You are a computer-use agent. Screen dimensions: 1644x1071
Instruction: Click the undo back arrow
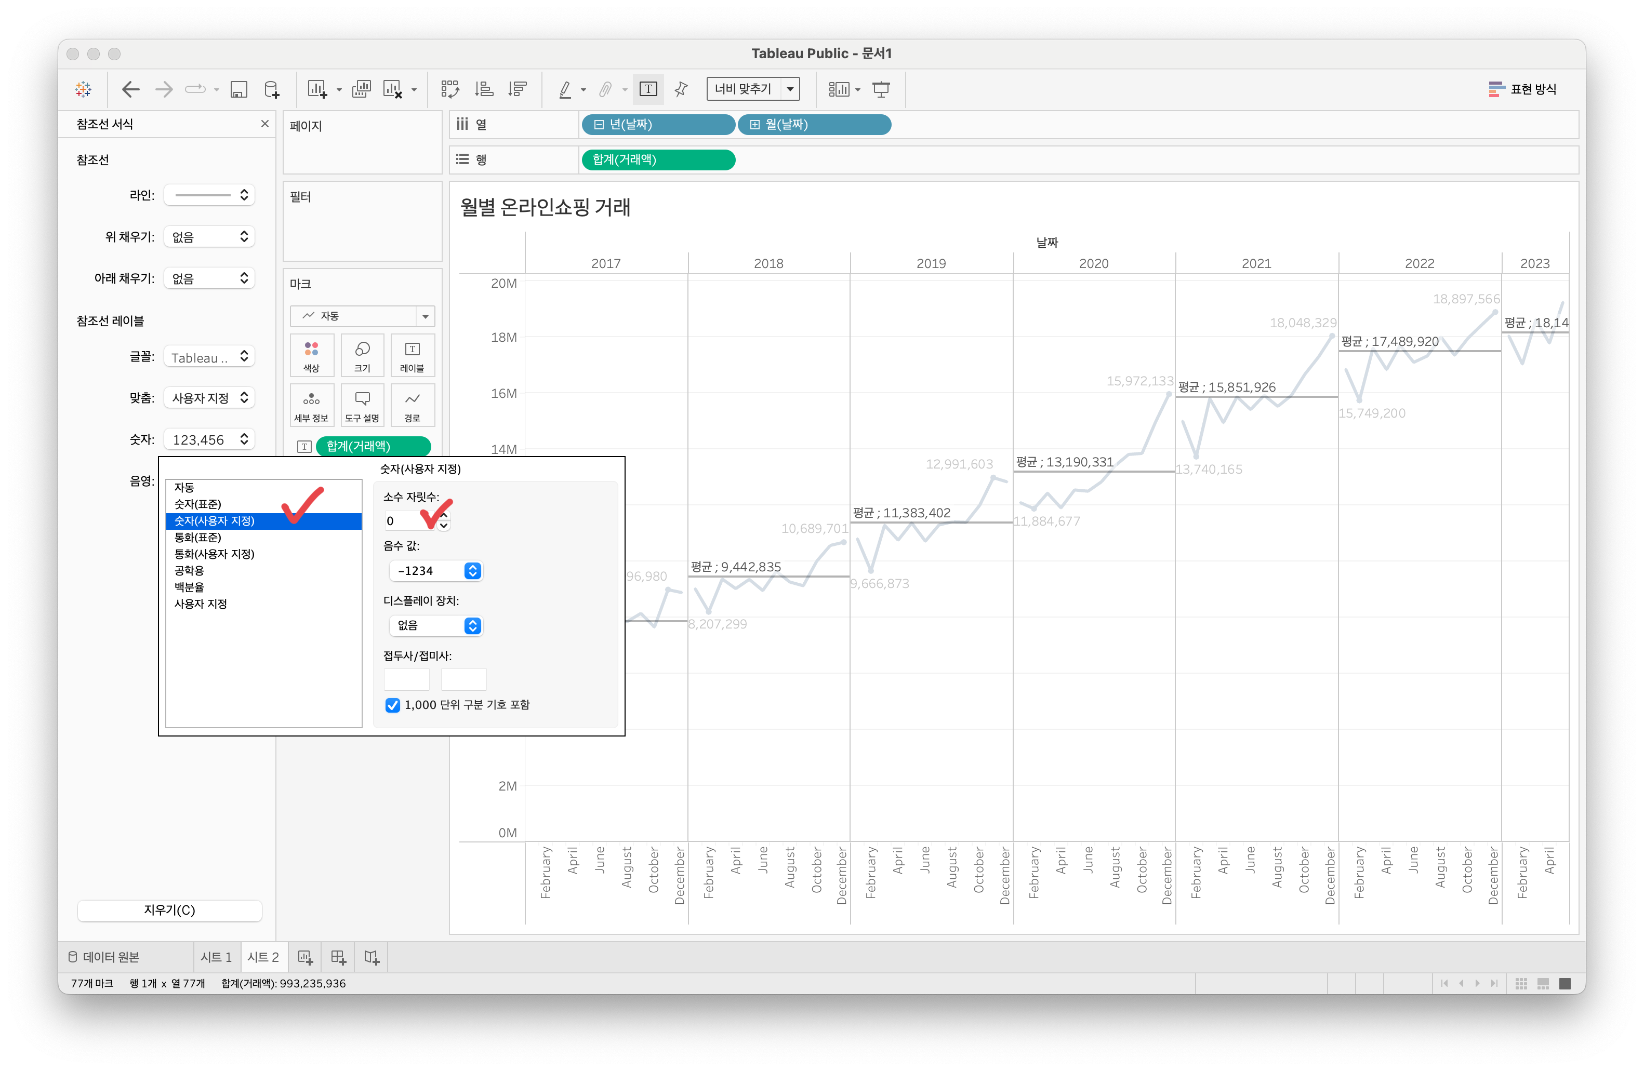click(130, 89)
